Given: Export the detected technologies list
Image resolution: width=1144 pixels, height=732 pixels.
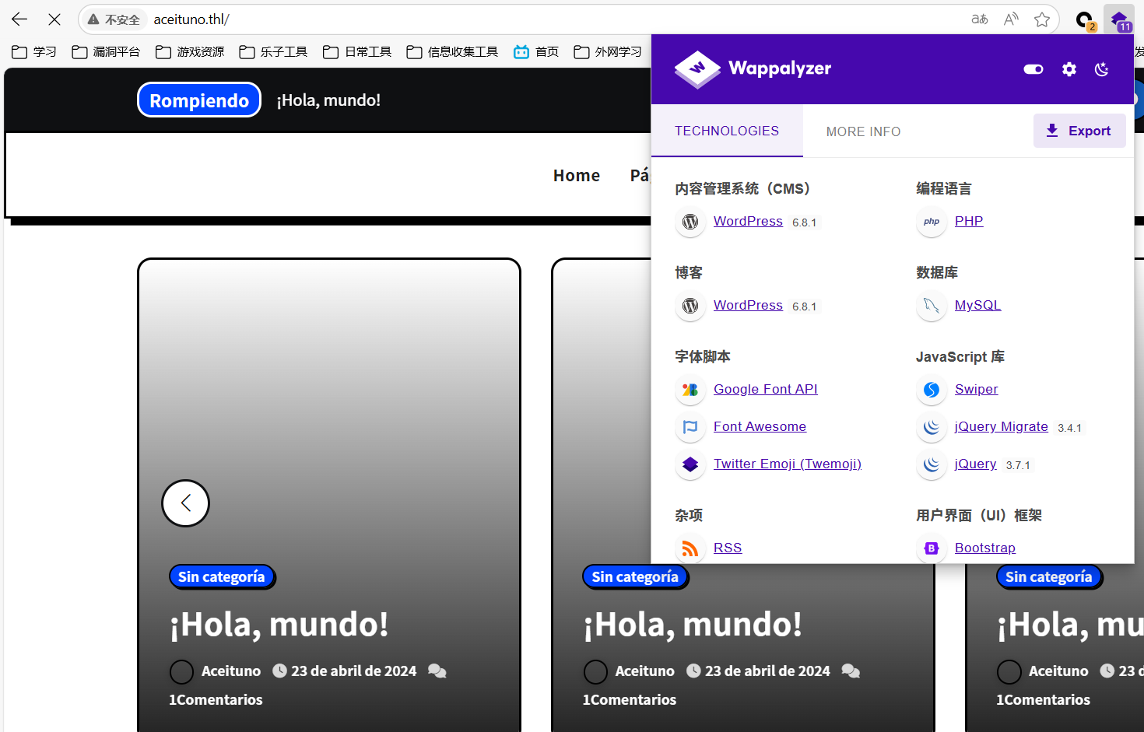Looking at the screenshot, I should [1079, 131].
